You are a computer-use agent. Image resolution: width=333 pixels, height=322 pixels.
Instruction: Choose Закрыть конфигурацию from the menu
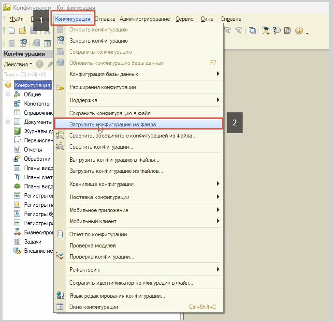99,41
